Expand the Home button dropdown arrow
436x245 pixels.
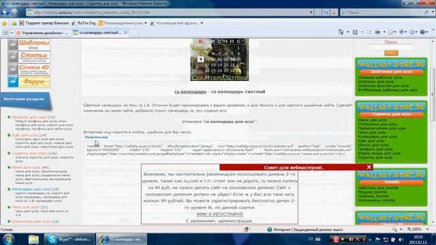(347, 32)
